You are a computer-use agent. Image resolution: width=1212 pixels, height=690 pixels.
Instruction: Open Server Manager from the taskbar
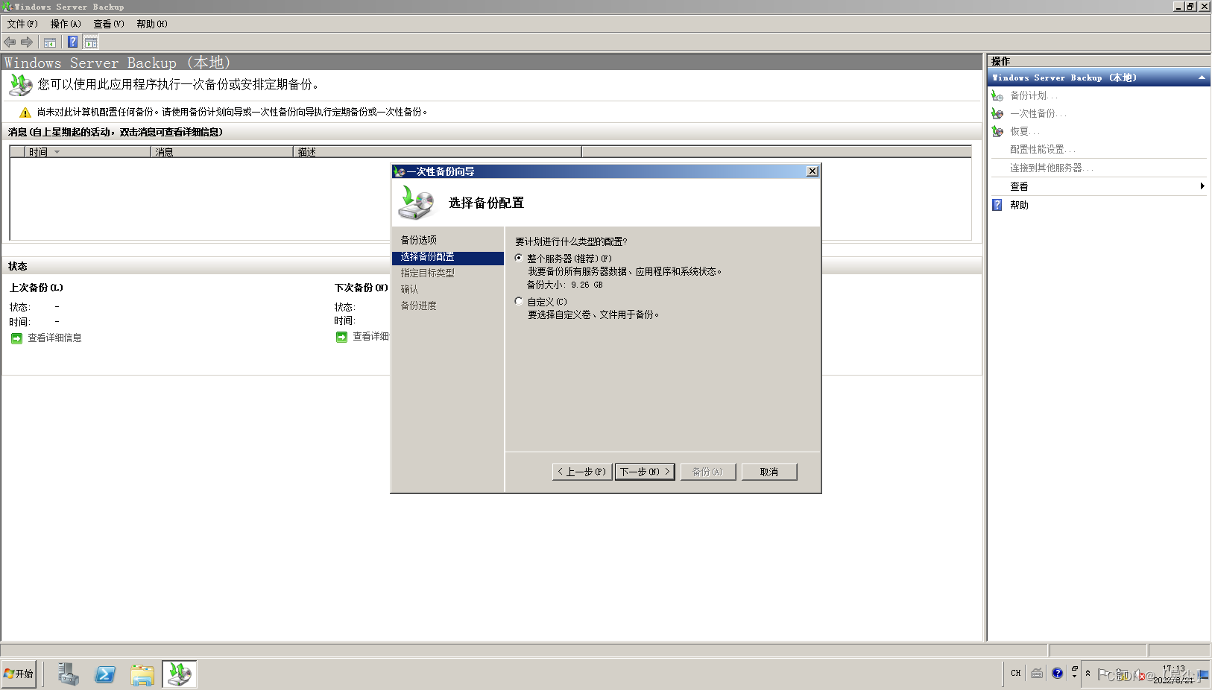point(68,674)
